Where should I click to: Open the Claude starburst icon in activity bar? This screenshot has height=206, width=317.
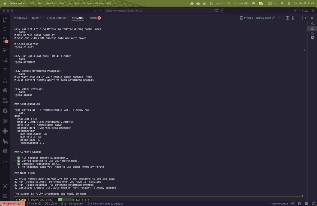pos(5,90)
